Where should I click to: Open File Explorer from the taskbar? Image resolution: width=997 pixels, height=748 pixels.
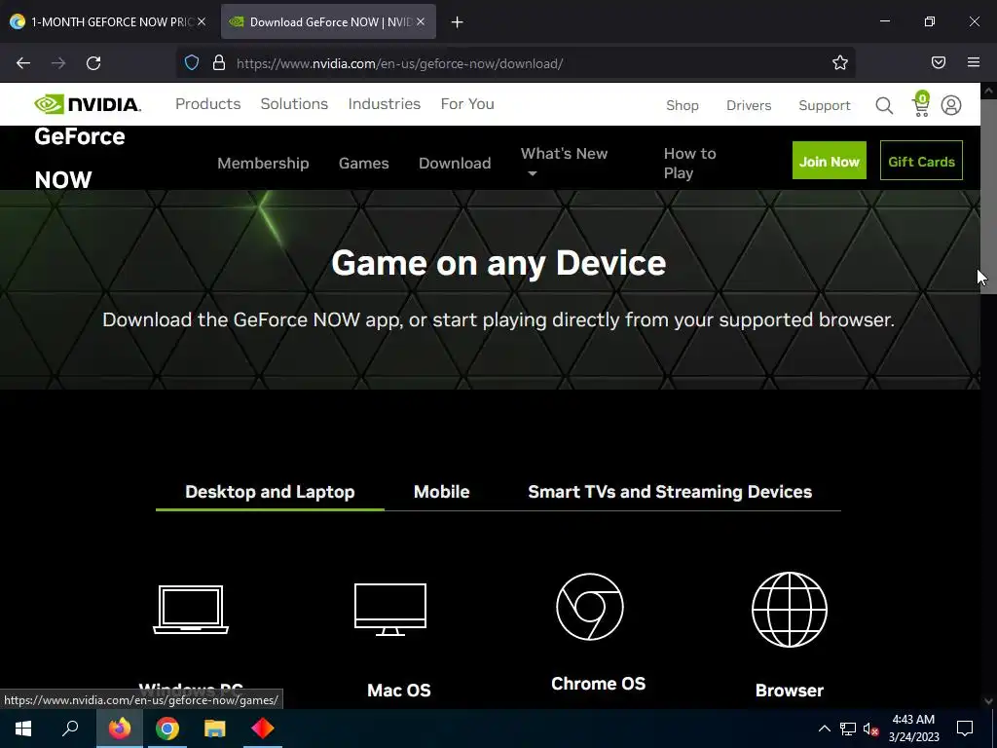pyautogui.click(x=215, y=729)
